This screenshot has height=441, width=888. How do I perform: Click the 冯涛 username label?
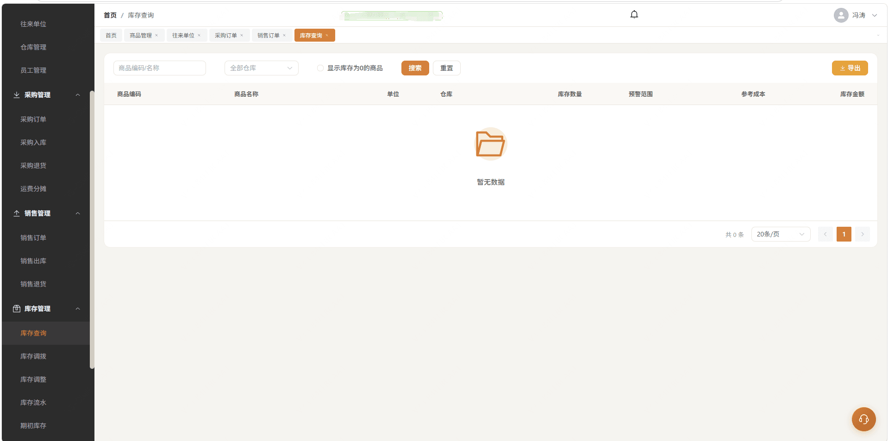(x=859, y=15)
